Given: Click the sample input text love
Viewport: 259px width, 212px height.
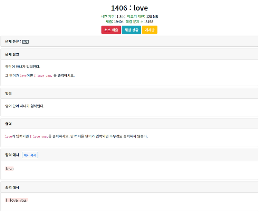Looking at the screenshot, I should click(x=9, y=169).
